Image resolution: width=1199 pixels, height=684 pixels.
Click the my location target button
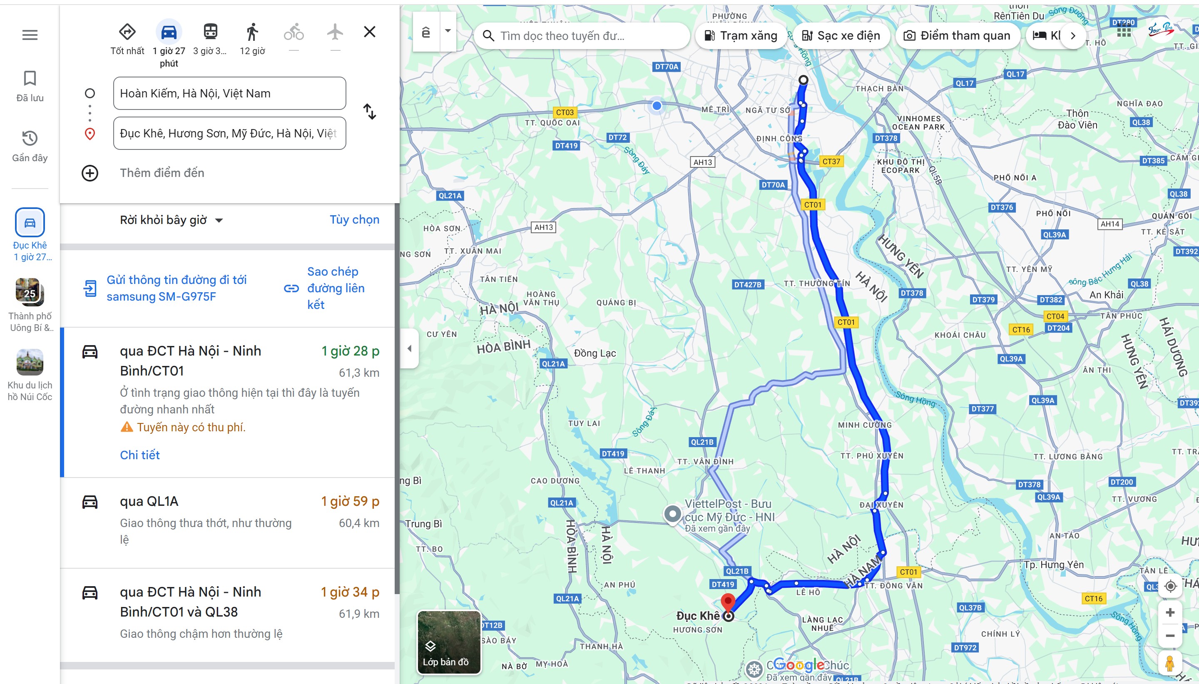click(x=1170, y=586)
